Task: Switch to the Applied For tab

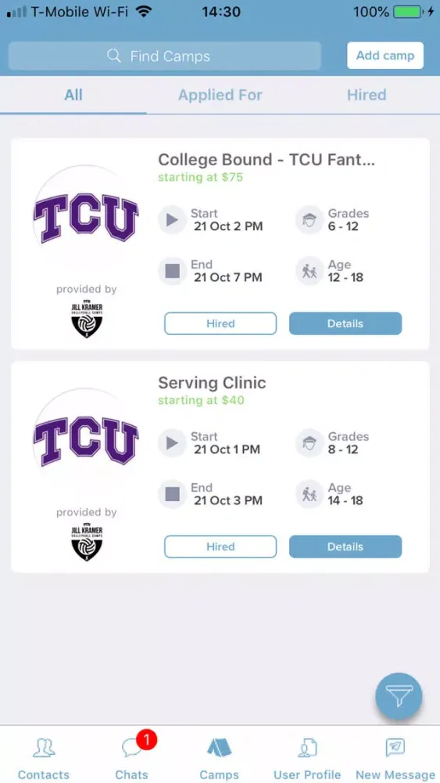Action: [x=220, y=95]
